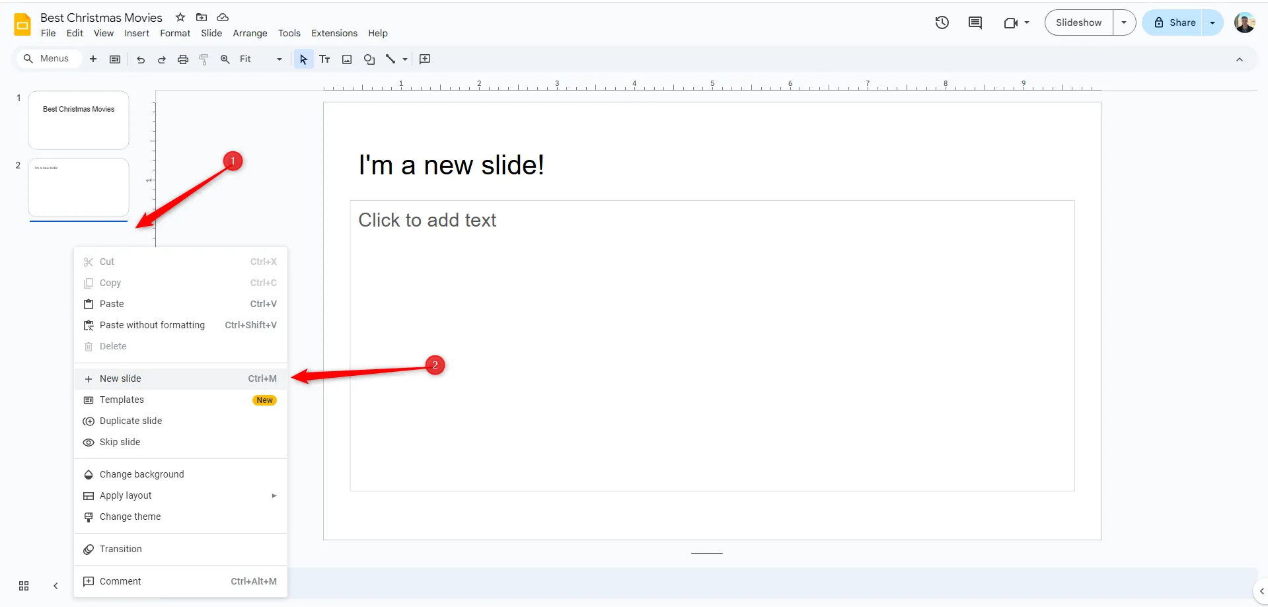Choose Skip slide in context menu
Viewport: 1268px width, 607px height.
click(x=180, y=442)
